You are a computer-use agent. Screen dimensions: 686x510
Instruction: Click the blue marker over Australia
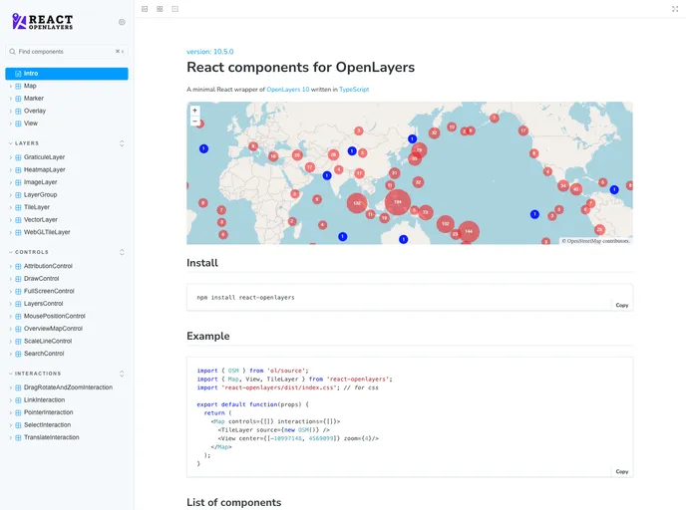[x=404, y=239]
